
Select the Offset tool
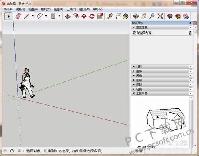click(x=76, y=16)
